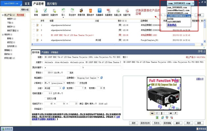Click the 导出选中 export selected icon
Screen dimensions: 207x131
(x=72, y=10)
